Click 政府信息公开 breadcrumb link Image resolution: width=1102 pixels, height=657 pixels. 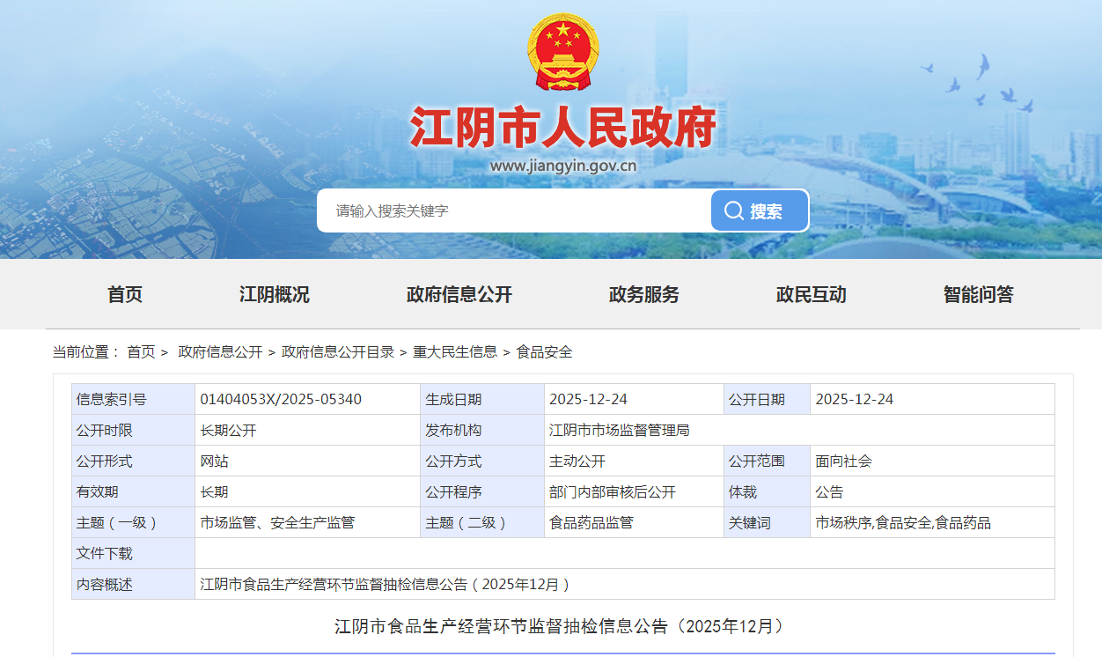[x=220, y=351]
